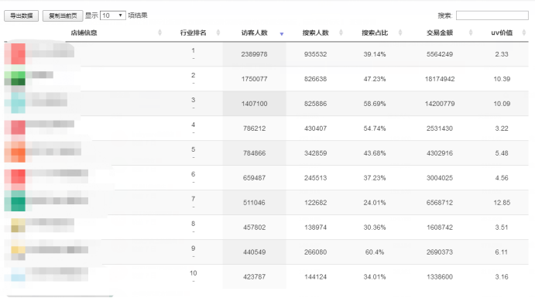Viewport: 535px width, 298px height.
Task: Click the 复制当前页 copy page button
Action: click(x=63, y=15)
